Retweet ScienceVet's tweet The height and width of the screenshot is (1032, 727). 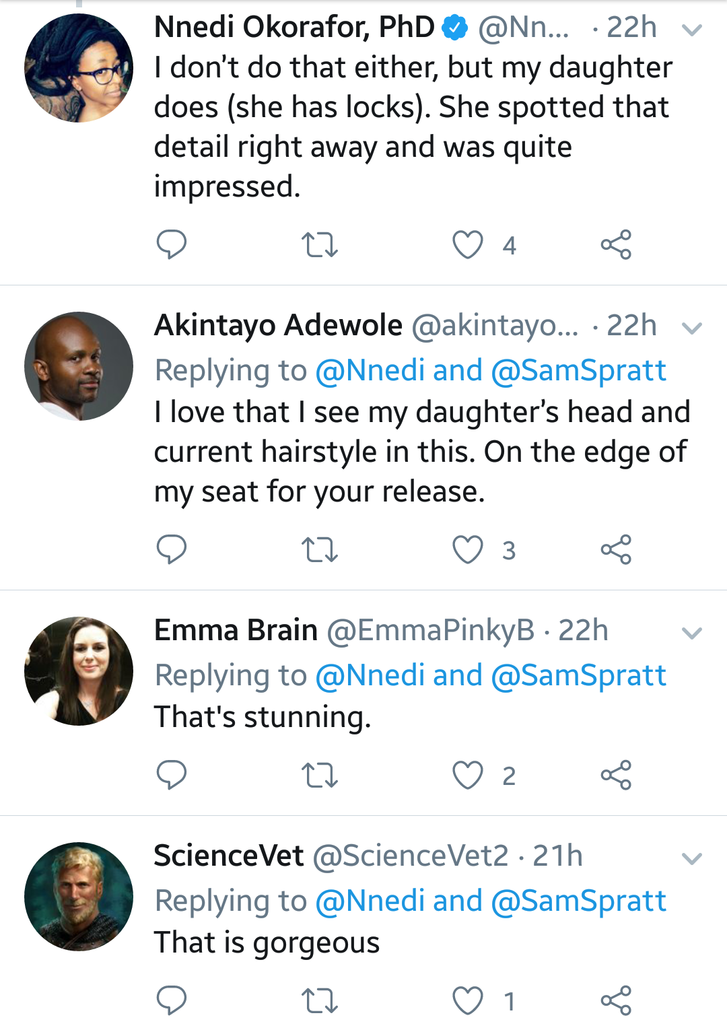(x=319, y=1001)
